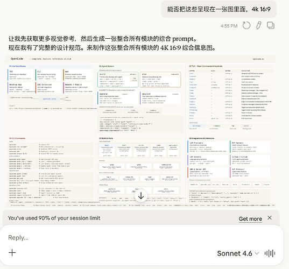This screenshot has height=269, width=289.
Task: Open the Sonnet 4.6 model selector
Action: pyautogui.click(x=238, y=253)
